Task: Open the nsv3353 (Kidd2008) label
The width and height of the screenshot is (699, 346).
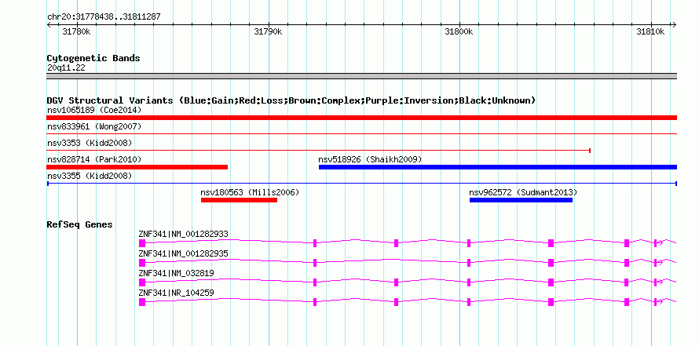Action: (x=90, y=143)
